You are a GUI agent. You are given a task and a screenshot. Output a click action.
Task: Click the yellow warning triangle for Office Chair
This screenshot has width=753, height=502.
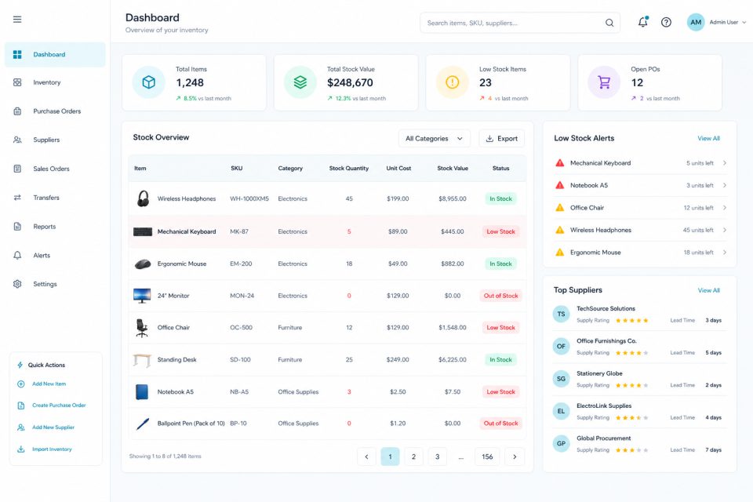[560, 208]
